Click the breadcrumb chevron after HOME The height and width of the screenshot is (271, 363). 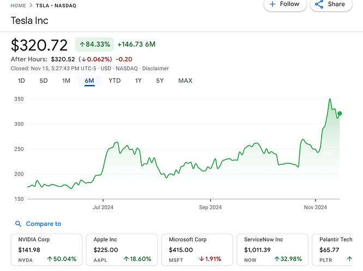coord(31,5)
